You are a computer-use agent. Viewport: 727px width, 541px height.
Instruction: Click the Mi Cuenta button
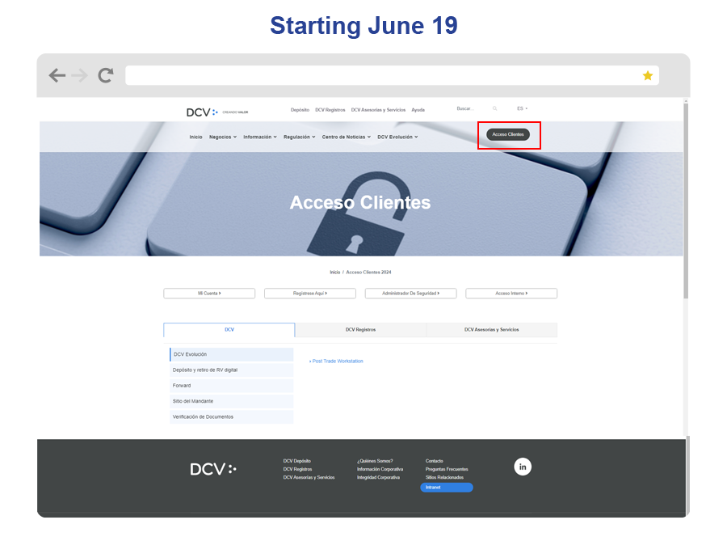point(209,294)
